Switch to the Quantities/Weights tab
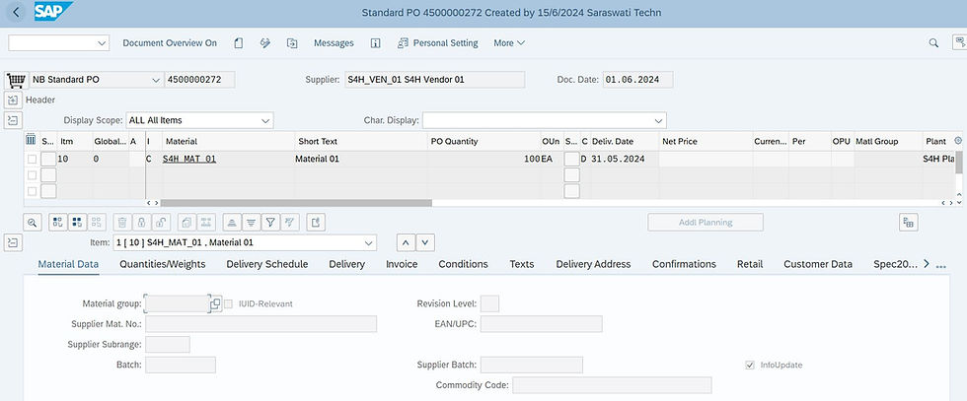Image resolution: width=967 pixels, height=401 pixels. [x=162, y=264]
